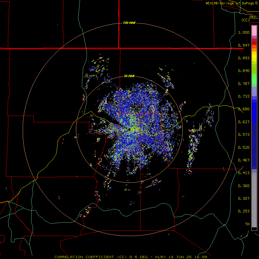Screen dimensions: 259x259
Task: Click the 0.893 scale value
Action: (x=244, y=58)
